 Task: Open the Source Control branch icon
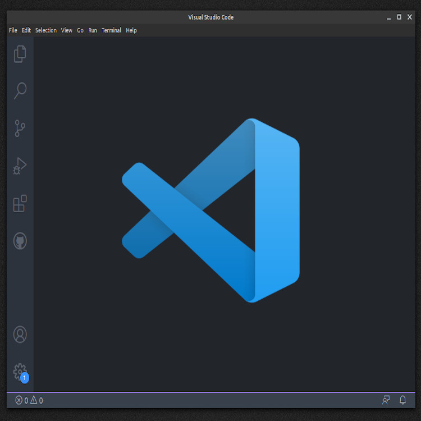20,129
